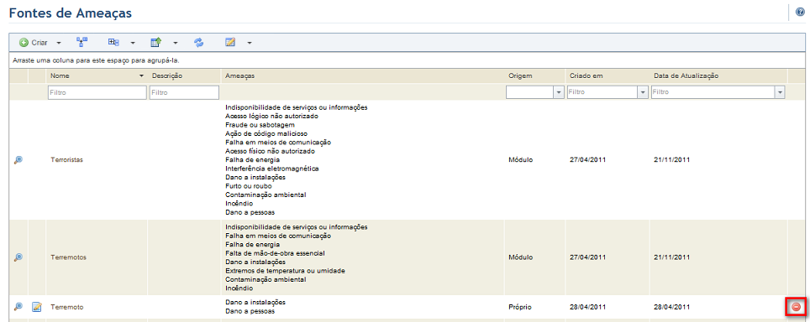This screenshot has height=322, width=810.
Task: Open the help icon at top right
Action: point(800,13)
